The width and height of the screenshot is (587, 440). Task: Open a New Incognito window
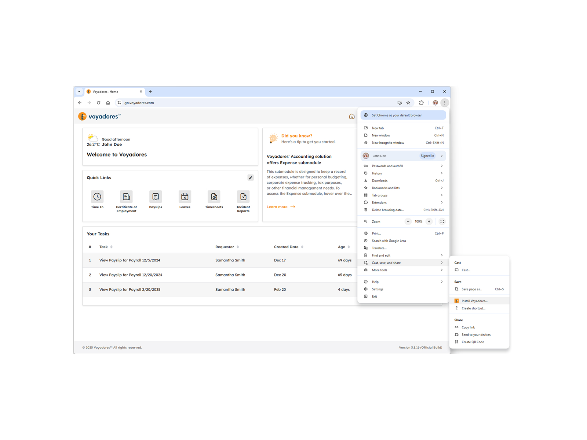[403, 143]
